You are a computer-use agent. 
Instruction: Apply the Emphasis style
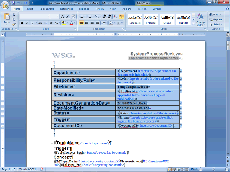click(135, 20)
